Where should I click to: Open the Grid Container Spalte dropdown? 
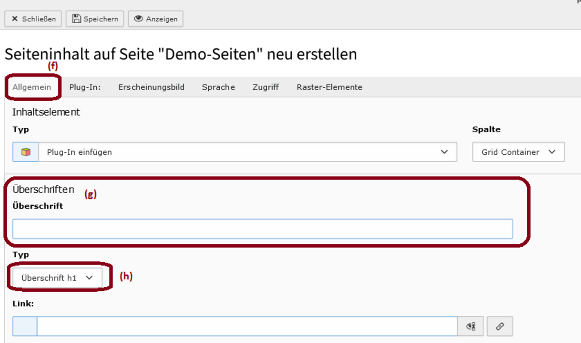pos(519,152)
